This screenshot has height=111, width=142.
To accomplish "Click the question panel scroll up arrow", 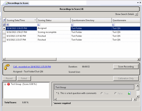I will (138, 85).
